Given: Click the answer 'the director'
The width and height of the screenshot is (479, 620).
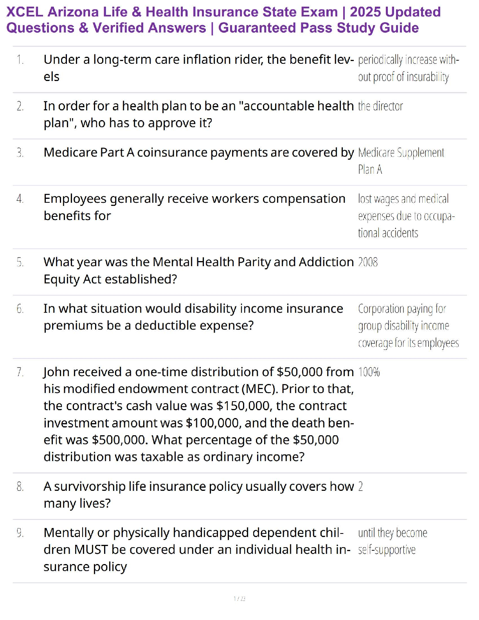Looking at the screenshot, I should 380,106.
